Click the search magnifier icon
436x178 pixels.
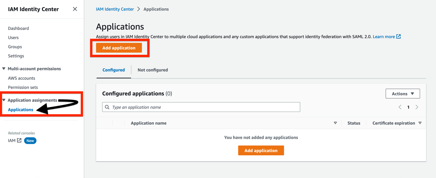(x=107, y=107)
